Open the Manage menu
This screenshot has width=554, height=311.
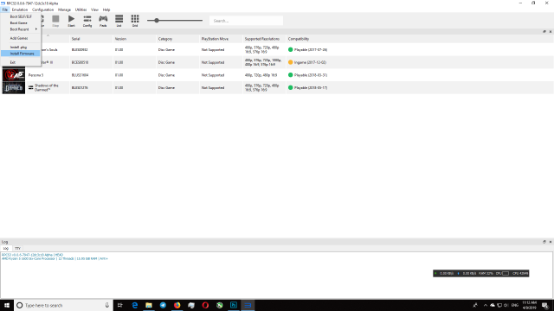coord(64,10)
